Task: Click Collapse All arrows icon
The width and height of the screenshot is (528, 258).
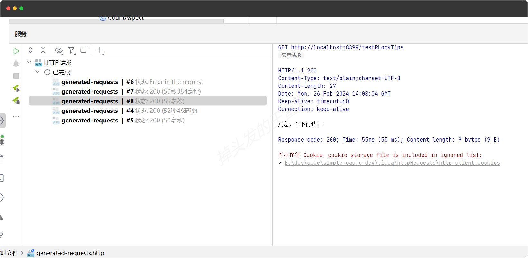Action: [x=43, y=50]
